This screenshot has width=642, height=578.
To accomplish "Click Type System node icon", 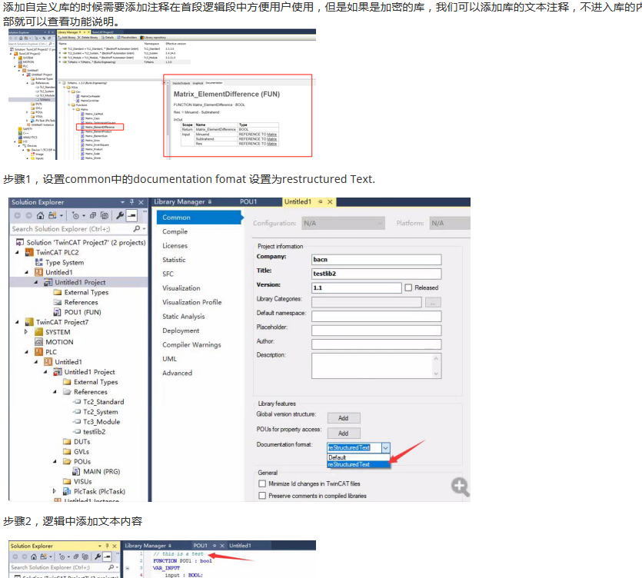I will pyautogui.click(x=39, y=262).
